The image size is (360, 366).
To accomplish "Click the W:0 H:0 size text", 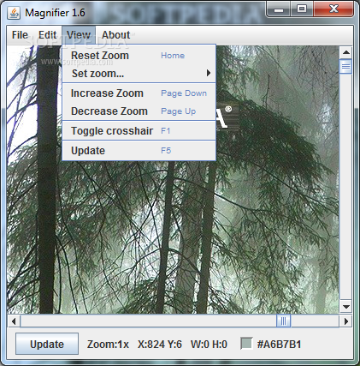I will coord(209,345).
